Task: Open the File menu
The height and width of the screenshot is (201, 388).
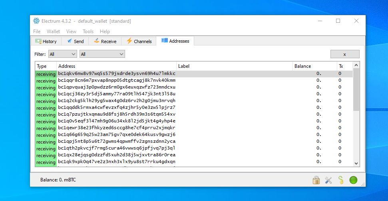Action: click(x=37, y=32)
